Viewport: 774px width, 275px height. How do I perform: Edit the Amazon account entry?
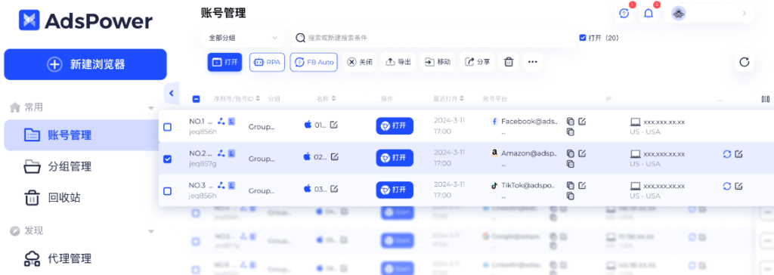[582, 153]
